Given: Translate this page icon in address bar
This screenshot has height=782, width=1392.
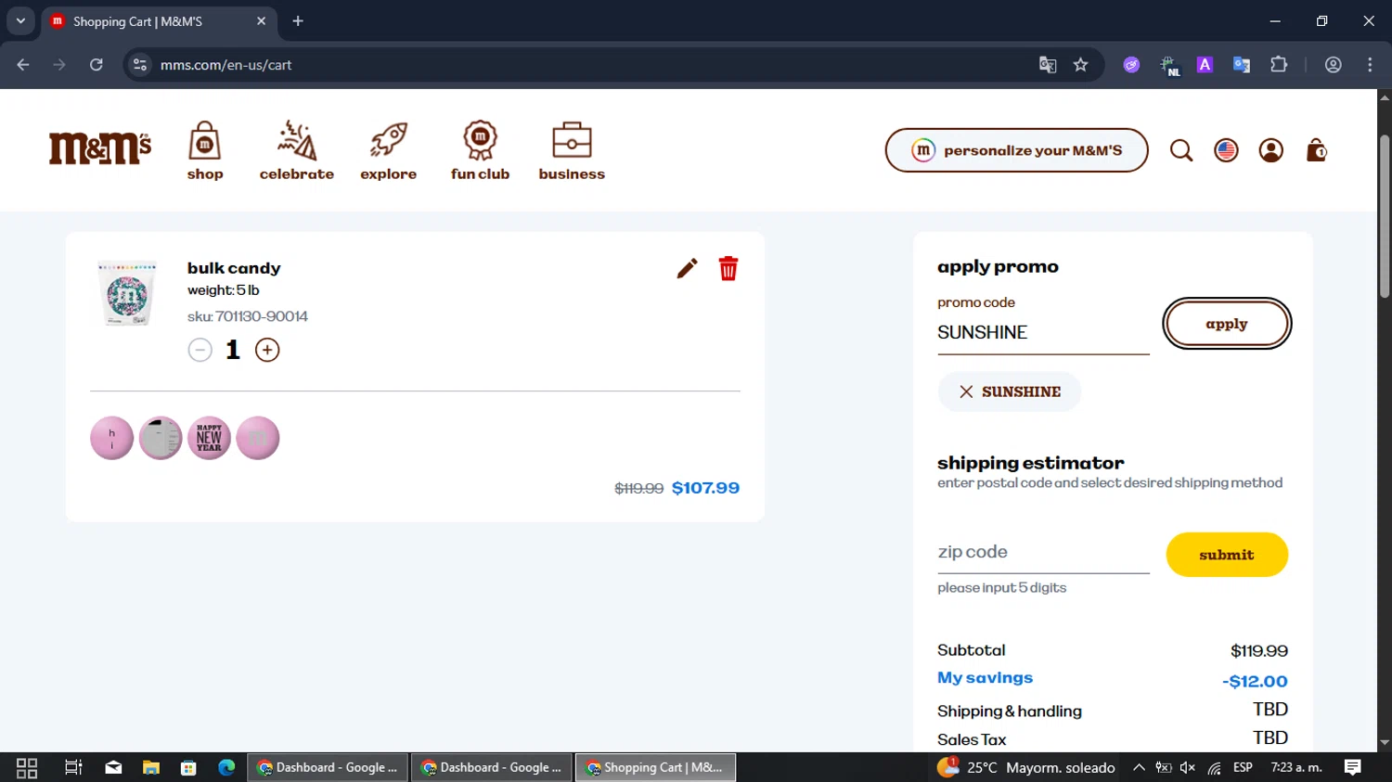Looking at the screenshot, I should pos(1048,65).
